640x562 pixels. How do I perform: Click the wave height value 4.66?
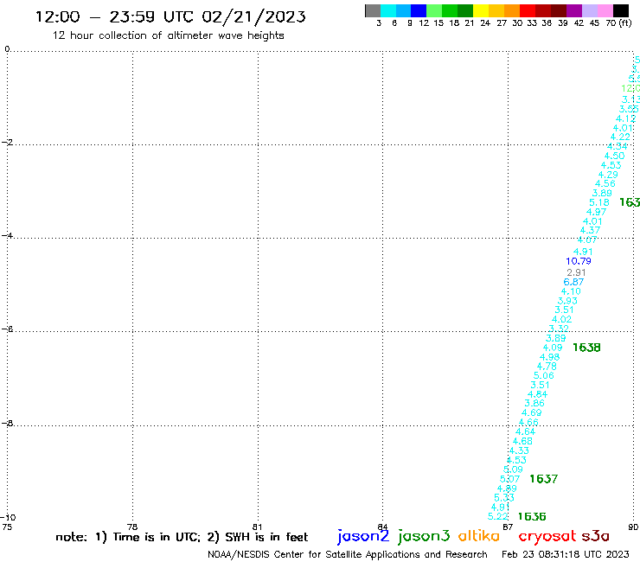tap(528, 423)
